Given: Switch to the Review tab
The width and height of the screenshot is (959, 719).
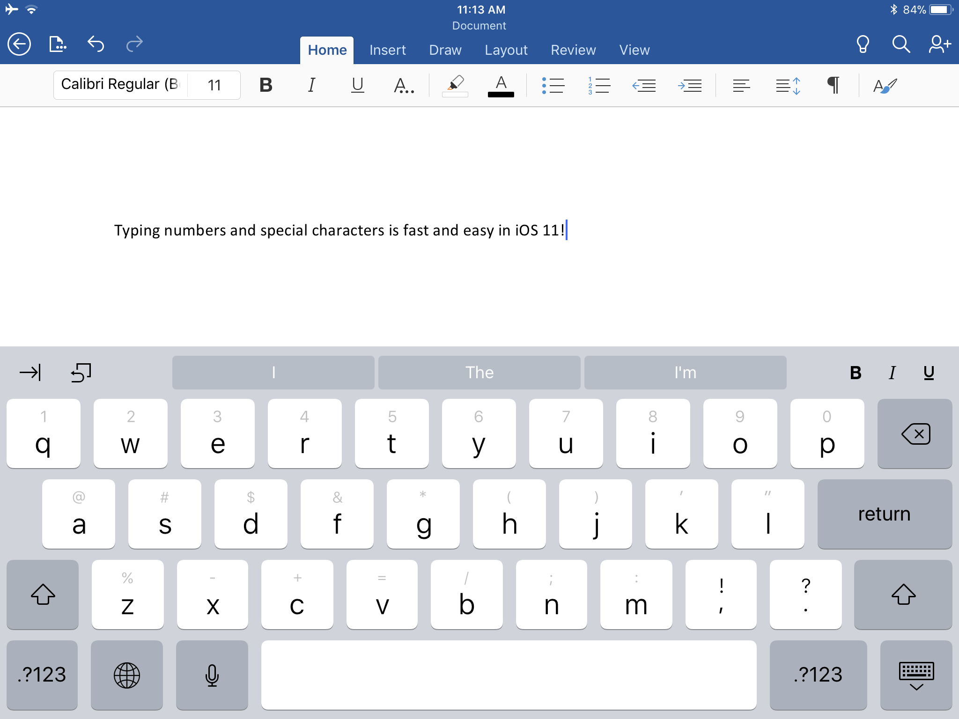Looking at the screenshot, I should click(x=573, y=50).
